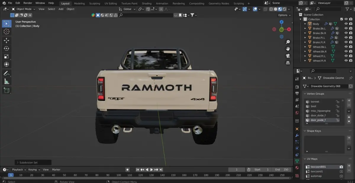
Task: Uncheck the Collection exclude checkbox
Action: (x=342, y=19)
